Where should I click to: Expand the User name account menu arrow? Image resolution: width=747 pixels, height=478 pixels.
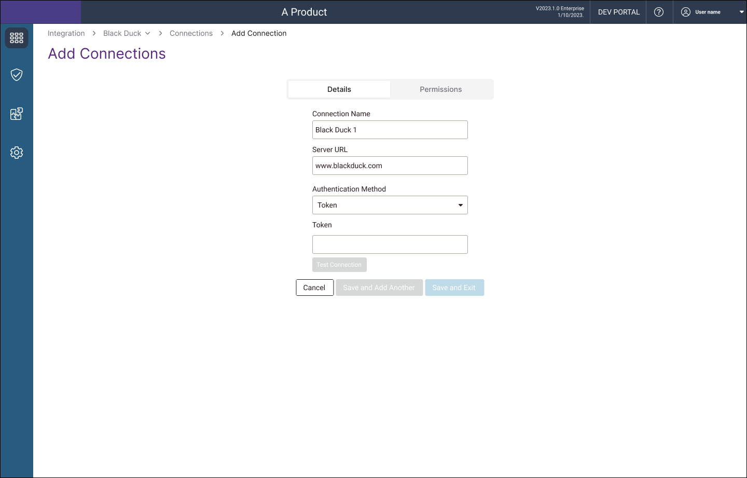click(741, 12)
